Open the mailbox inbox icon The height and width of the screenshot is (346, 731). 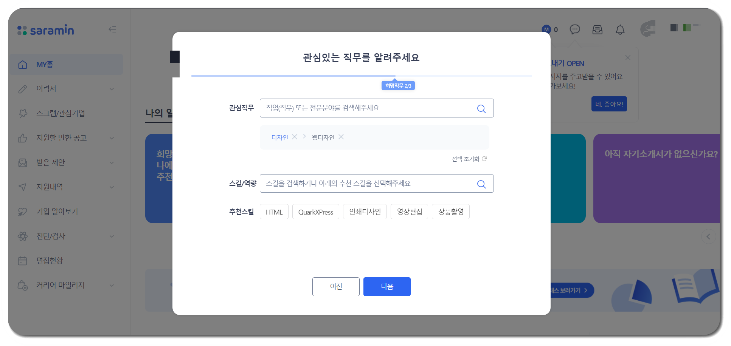coord(597,29)
